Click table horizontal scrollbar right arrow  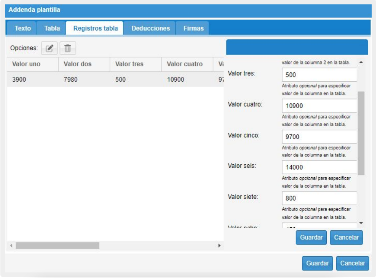pos(219,246)
